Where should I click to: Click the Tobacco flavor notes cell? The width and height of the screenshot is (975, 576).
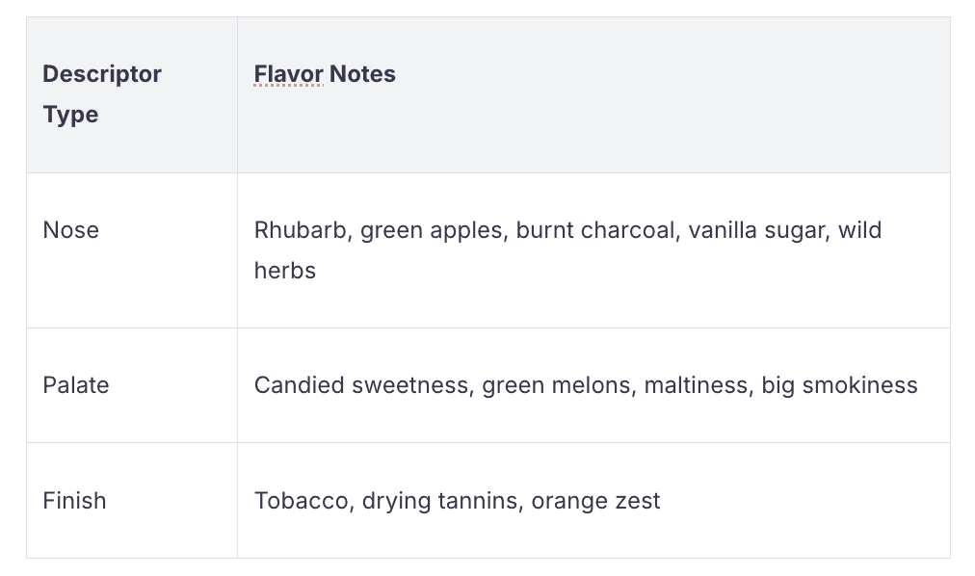pos(593,501)
